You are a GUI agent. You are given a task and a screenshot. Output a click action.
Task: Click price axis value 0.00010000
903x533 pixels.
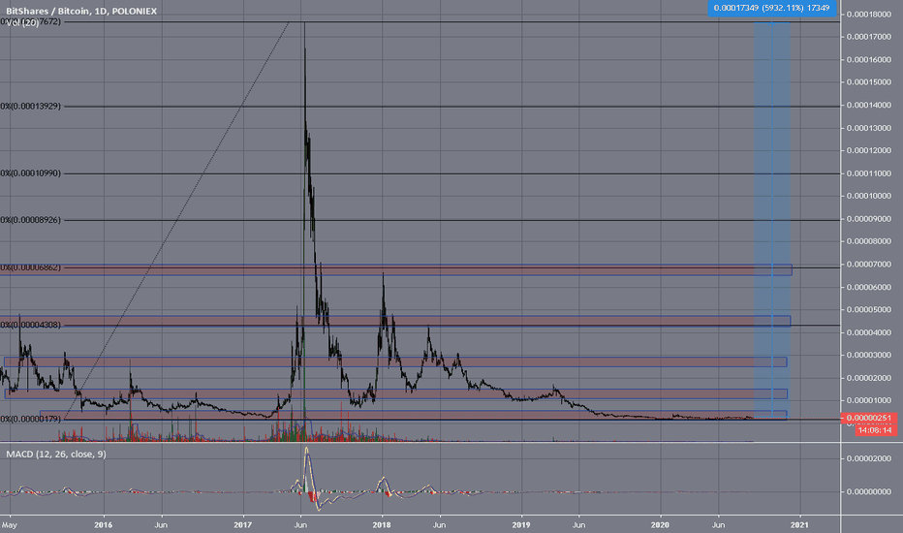point(869,196)
